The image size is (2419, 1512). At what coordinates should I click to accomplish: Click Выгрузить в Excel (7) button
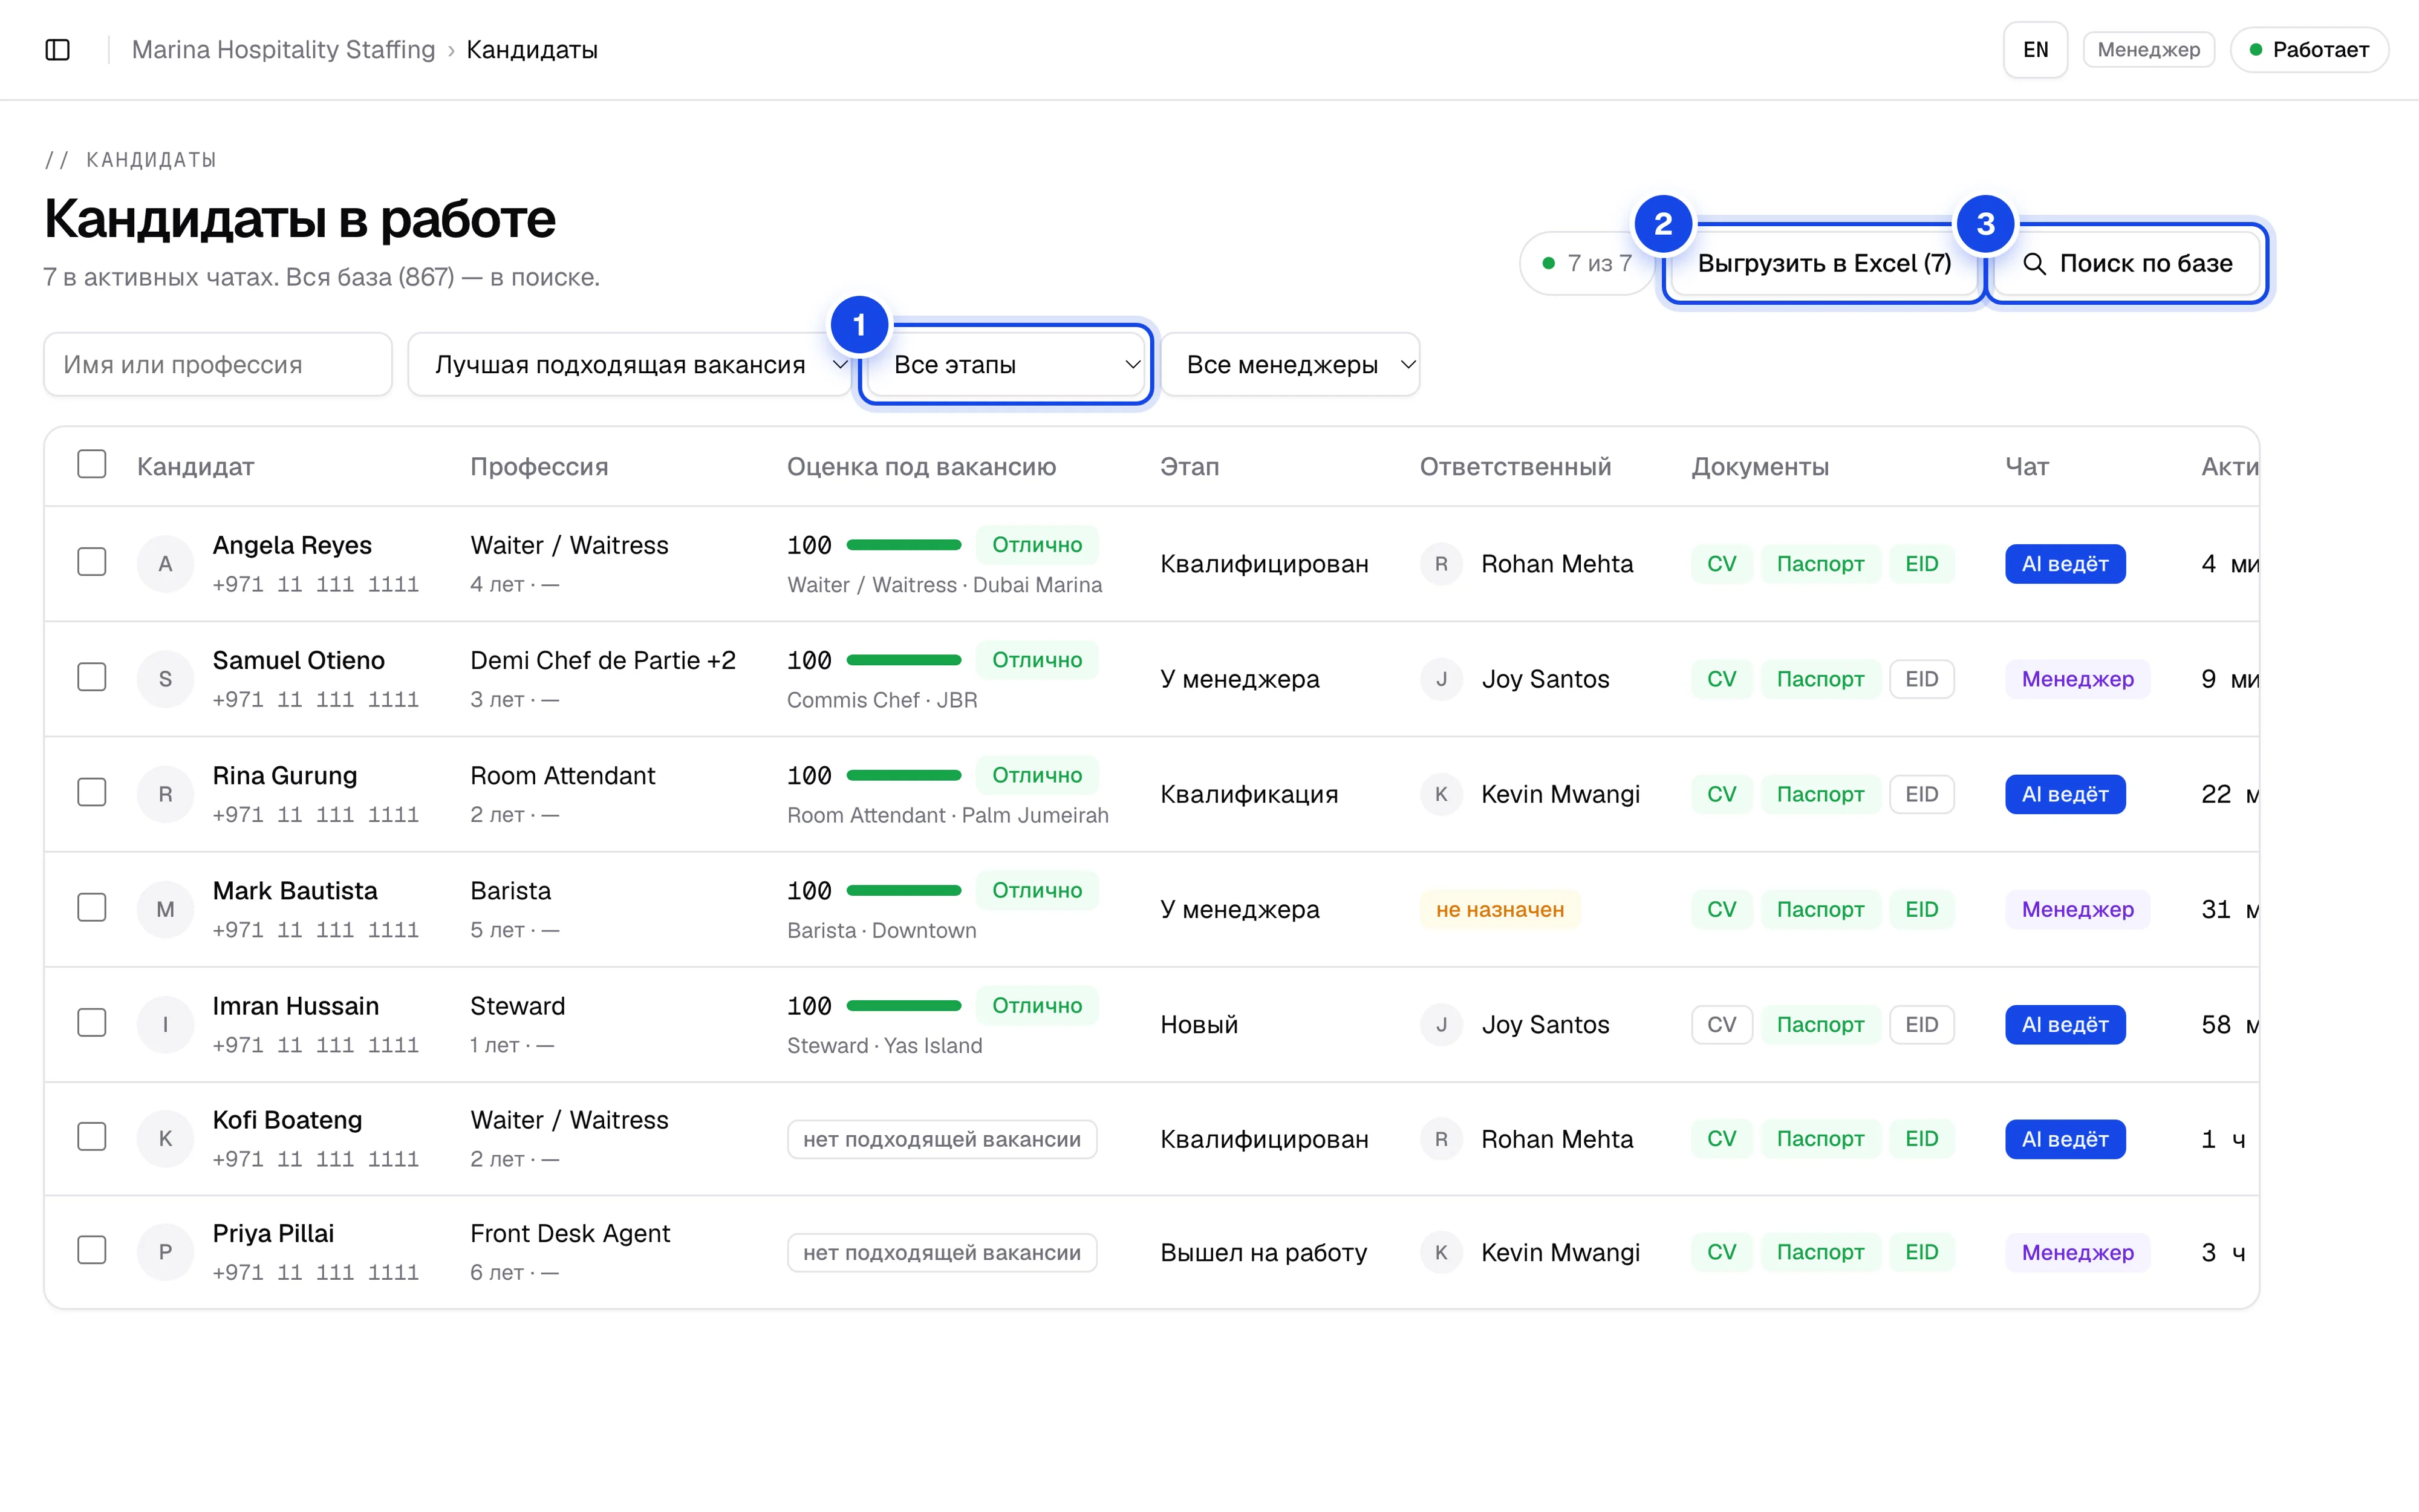click(x=1825, y=264)
